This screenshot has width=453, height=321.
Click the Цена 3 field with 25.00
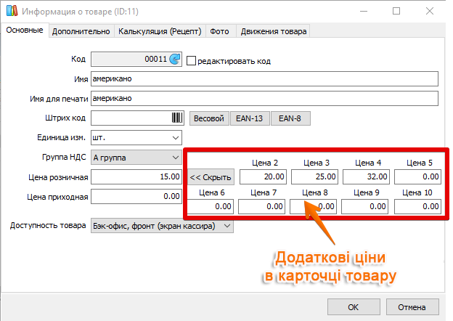tap(314, 176)
